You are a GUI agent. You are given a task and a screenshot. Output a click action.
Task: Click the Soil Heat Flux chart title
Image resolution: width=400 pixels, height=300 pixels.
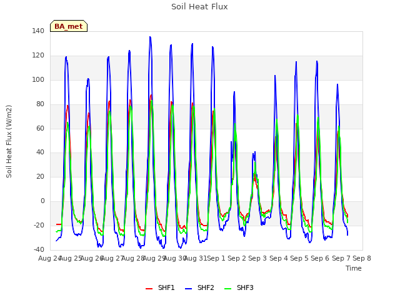pos(199,7)
